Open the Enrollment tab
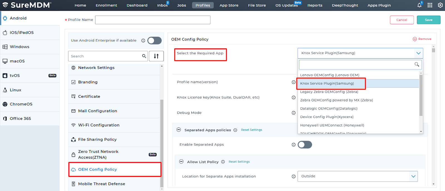The image size is (445, 191). [106, 5]
